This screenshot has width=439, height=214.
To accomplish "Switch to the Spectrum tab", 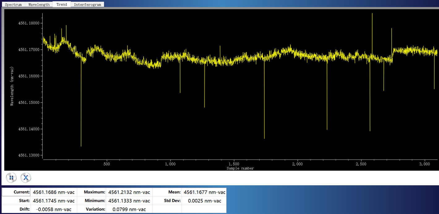I will 13,5.
